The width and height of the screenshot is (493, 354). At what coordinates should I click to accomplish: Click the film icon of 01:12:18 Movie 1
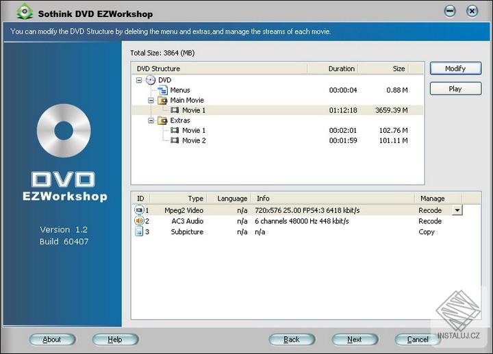(x=175, y=110)
